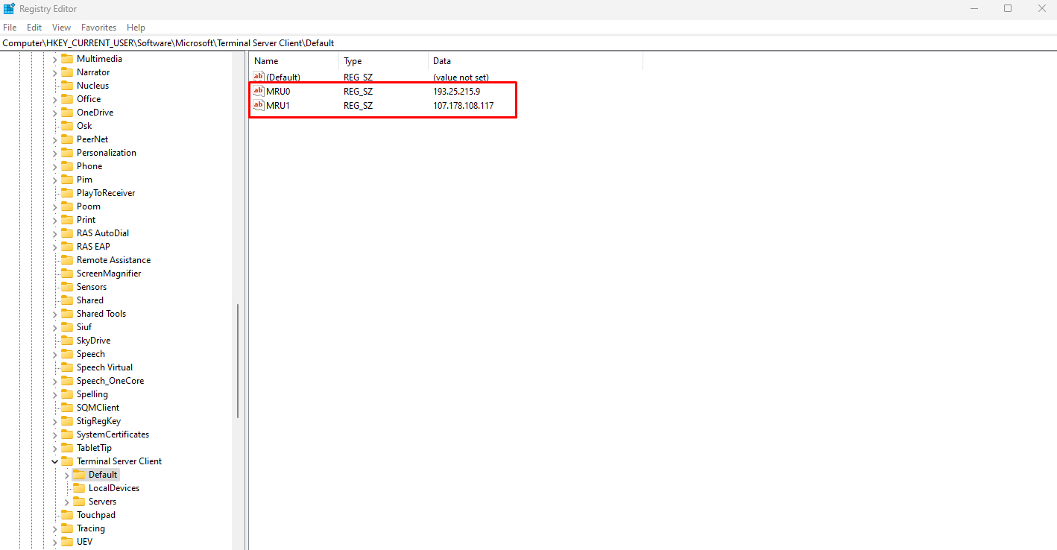Click the Servers folder icon
The image size is (1057, 550).
coord(79,502)
